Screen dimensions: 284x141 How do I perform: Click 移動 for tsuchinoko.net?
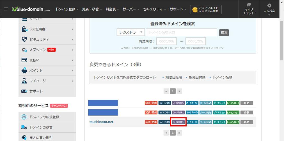pyautogui.click(x=247, y=122)
